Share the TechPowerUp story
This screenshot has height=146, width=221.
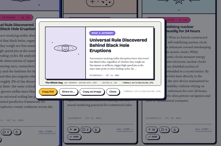tap(96, 130)
